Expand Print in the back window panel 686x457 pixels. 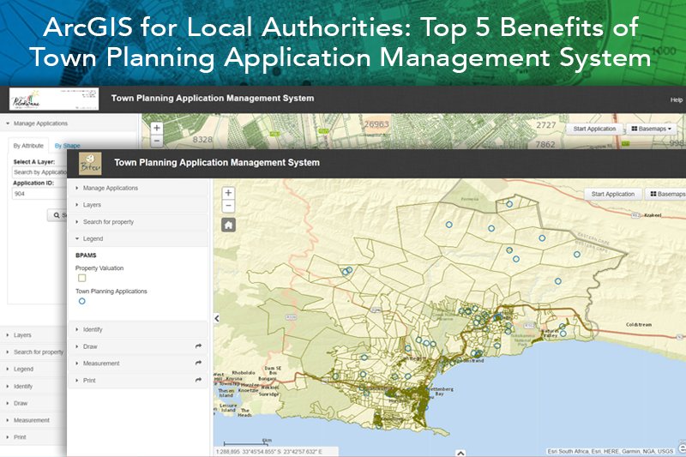(x=33, y=437)
